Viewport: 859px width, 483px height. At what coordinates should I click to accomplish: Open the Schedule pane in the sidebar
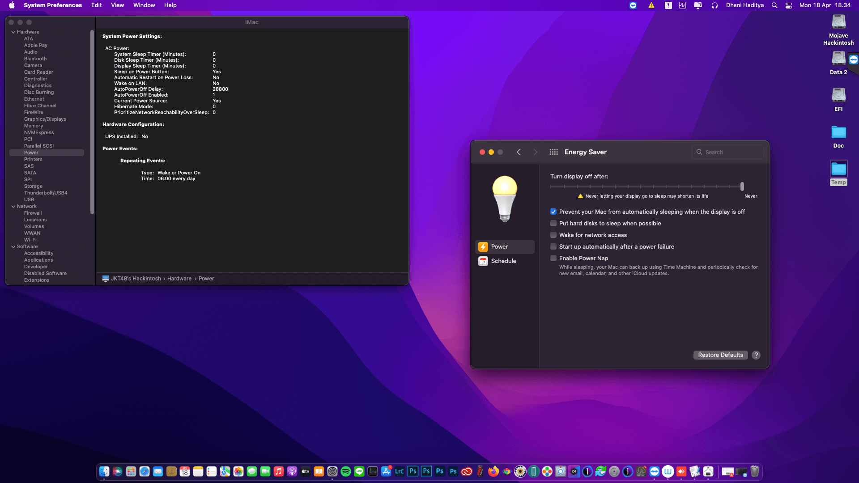tap(503, 261)
